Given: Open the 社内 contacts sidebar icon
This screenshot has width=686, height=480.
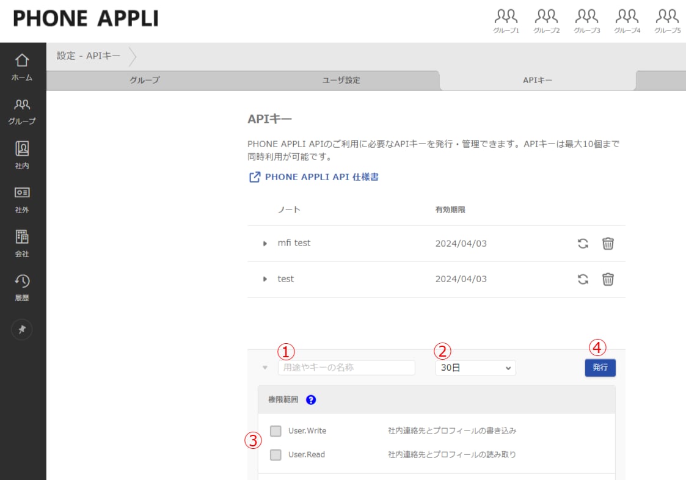Looking at the screenshot, I should (x=22, y=155).
